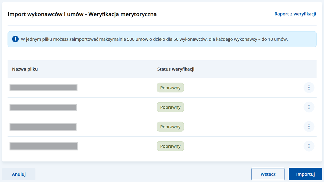Click the Nazwa pliku column header
Image resolution: width=324 pixels, height=182 pixels.
[25, 69]
